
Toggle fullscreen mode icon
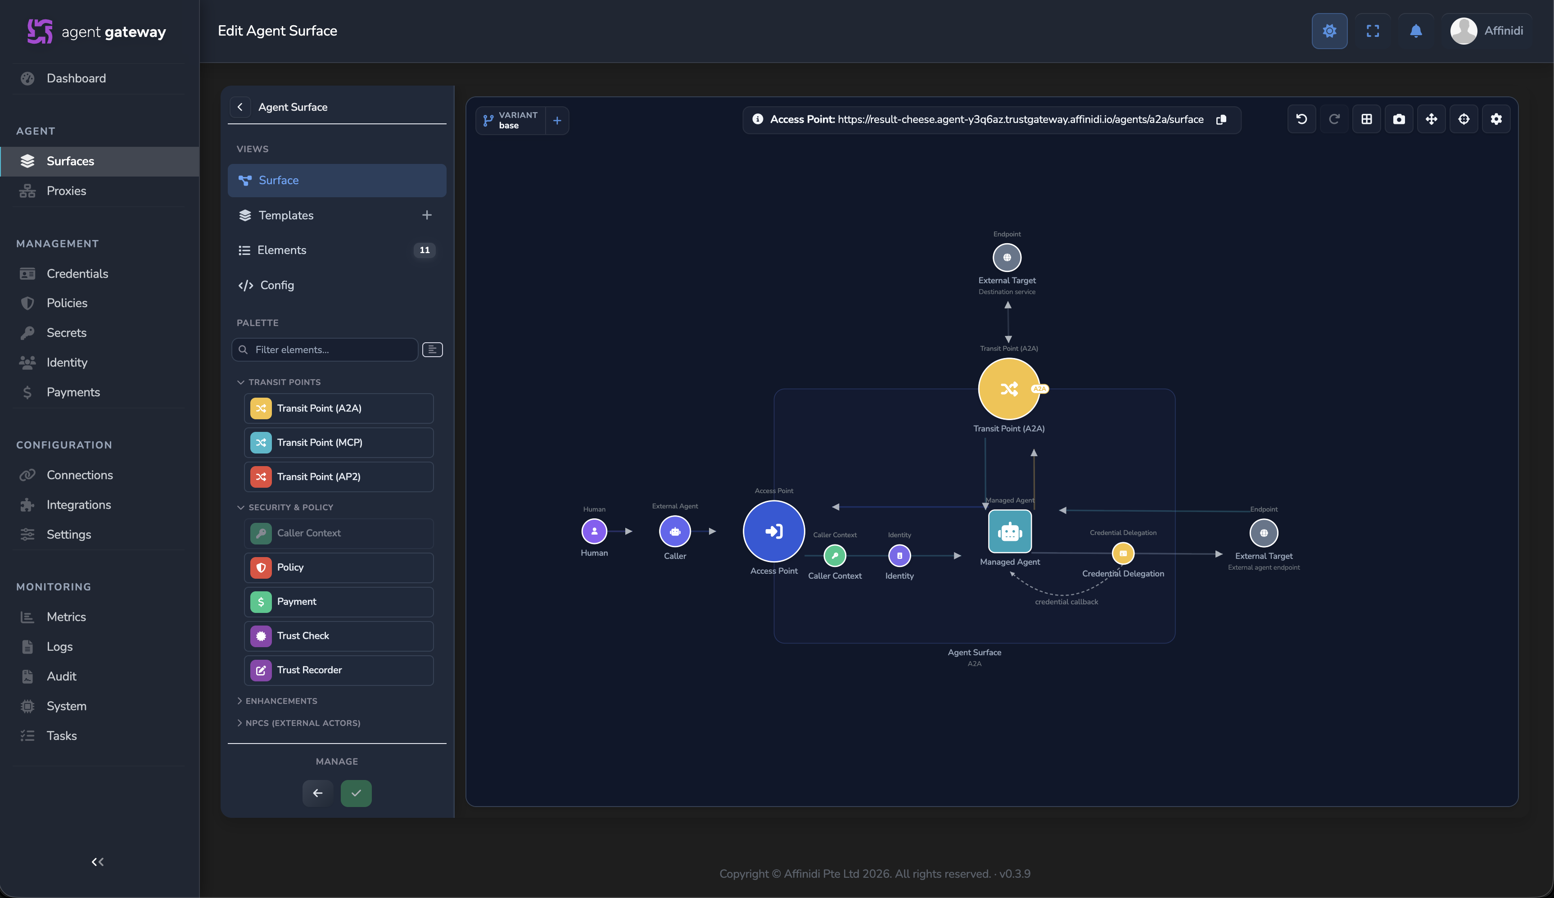pos(1373,31)
